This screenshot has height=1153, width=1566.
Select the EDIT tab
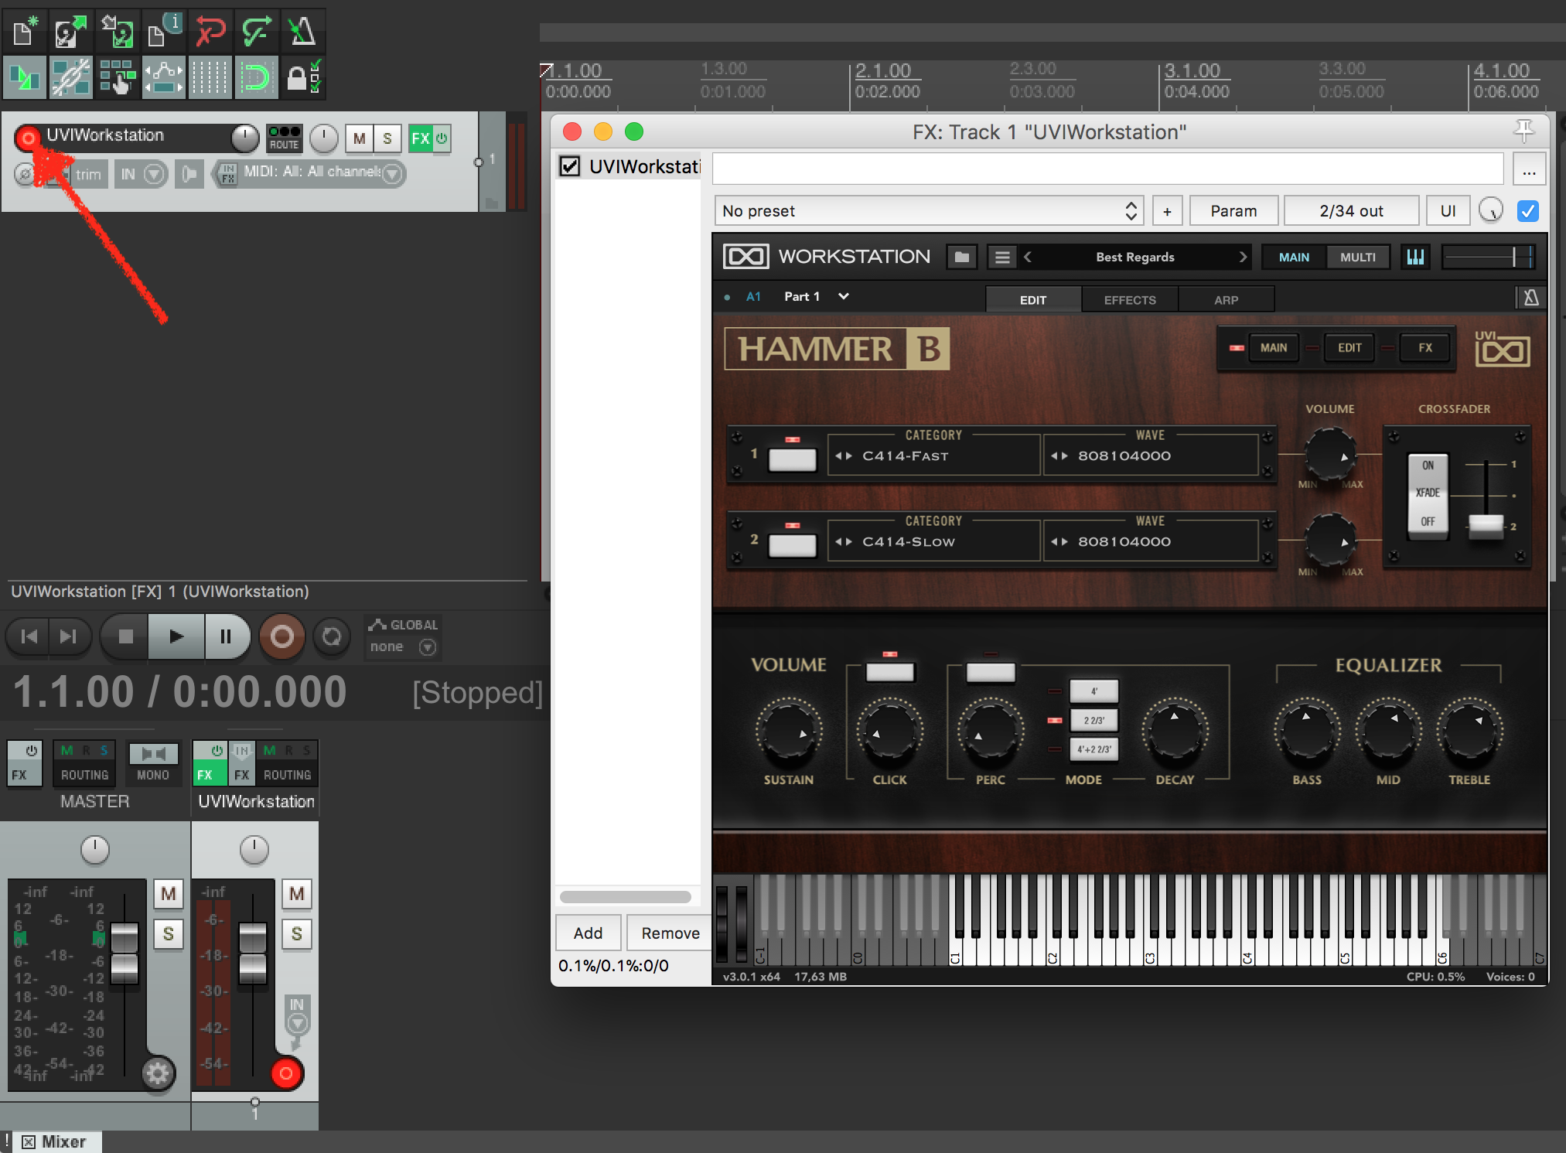pyautogui.click(x=1032, y=299)
